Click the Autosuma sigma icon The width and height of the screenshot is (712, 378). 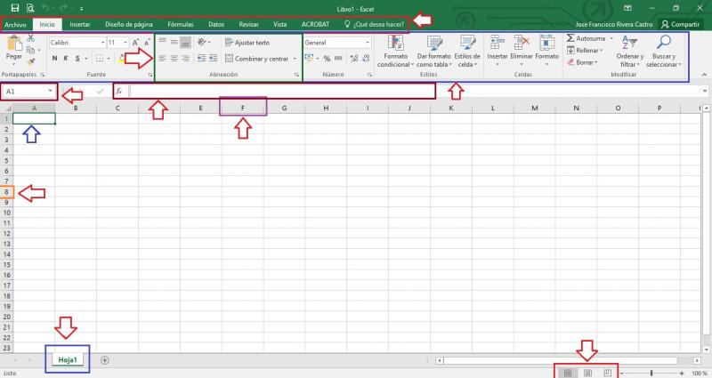pyautogui.click(x=571, y=39)
